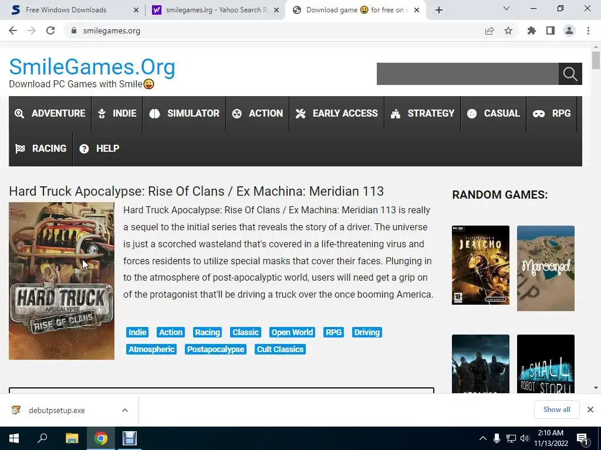Open Windows taskbar search
The height and width of the screenshot is (450, 601).
point(42,438)
